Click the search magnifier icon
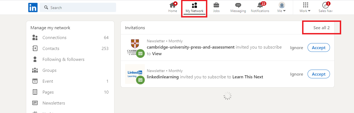 point(46,7)
